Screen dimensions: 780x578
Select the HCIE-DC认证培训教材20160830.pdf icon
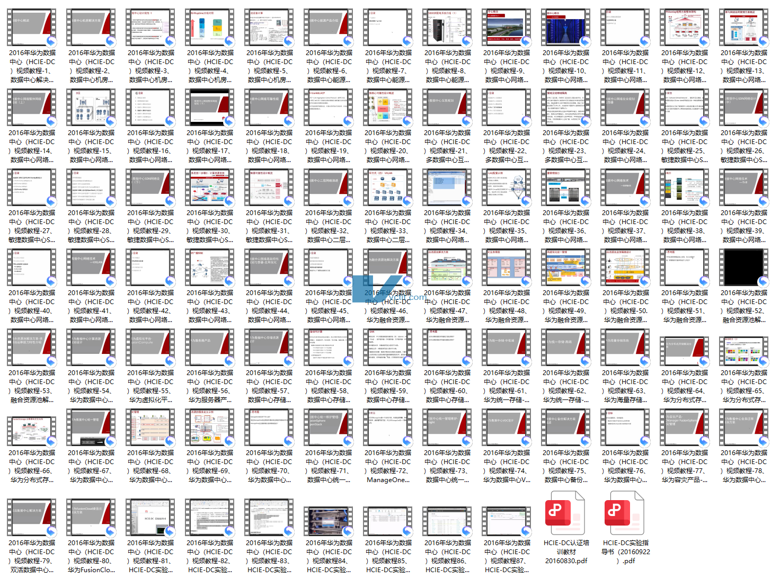coord(565,513)
